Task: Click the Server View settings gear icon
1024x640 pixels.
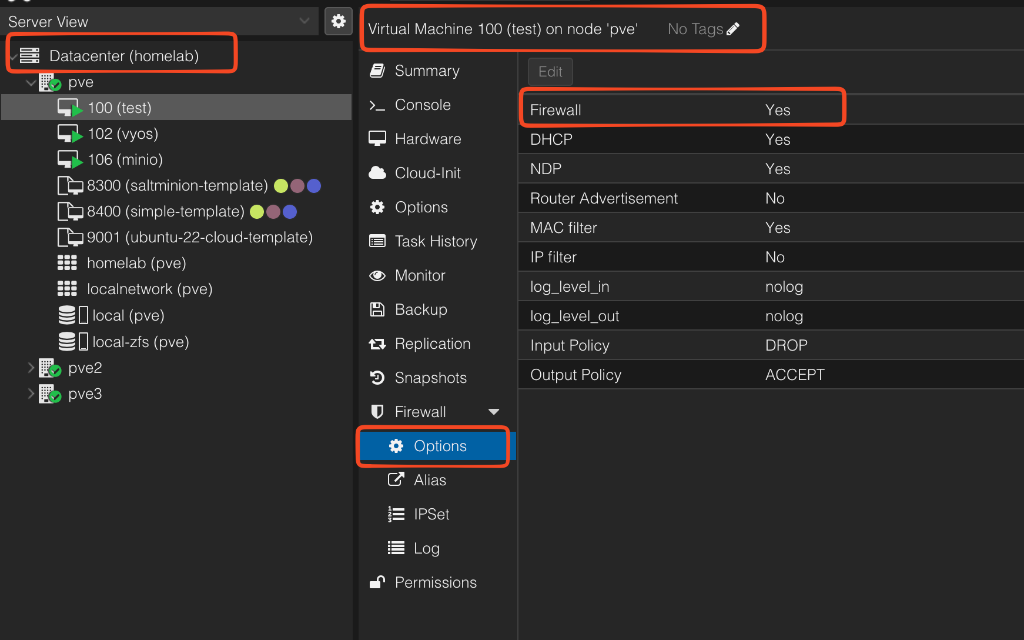Action: tap(338, 22)
